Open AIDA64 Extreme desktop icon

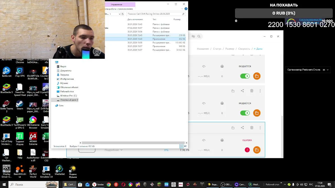33,139
